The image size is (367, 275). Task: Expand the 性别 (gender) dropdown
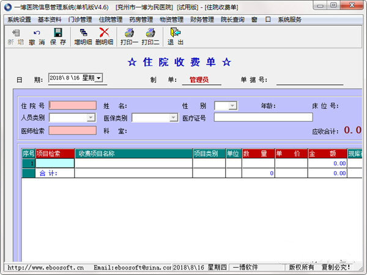pyautogui.click(x=232, y=106)
